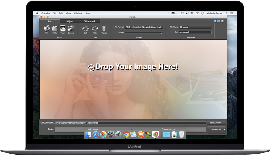This screenshot has width=270, height=155.
Task: Switch to the Watermark tab
Action: coord(90,21)
